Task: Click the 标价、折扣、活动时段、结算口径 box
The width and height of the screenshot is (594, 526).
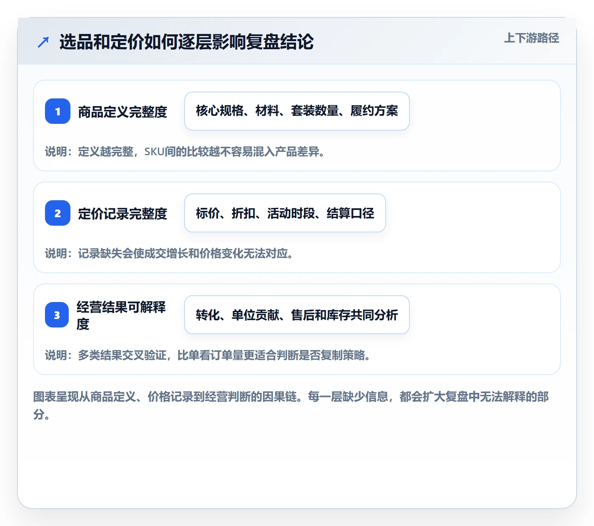Action: pos(285,213)
